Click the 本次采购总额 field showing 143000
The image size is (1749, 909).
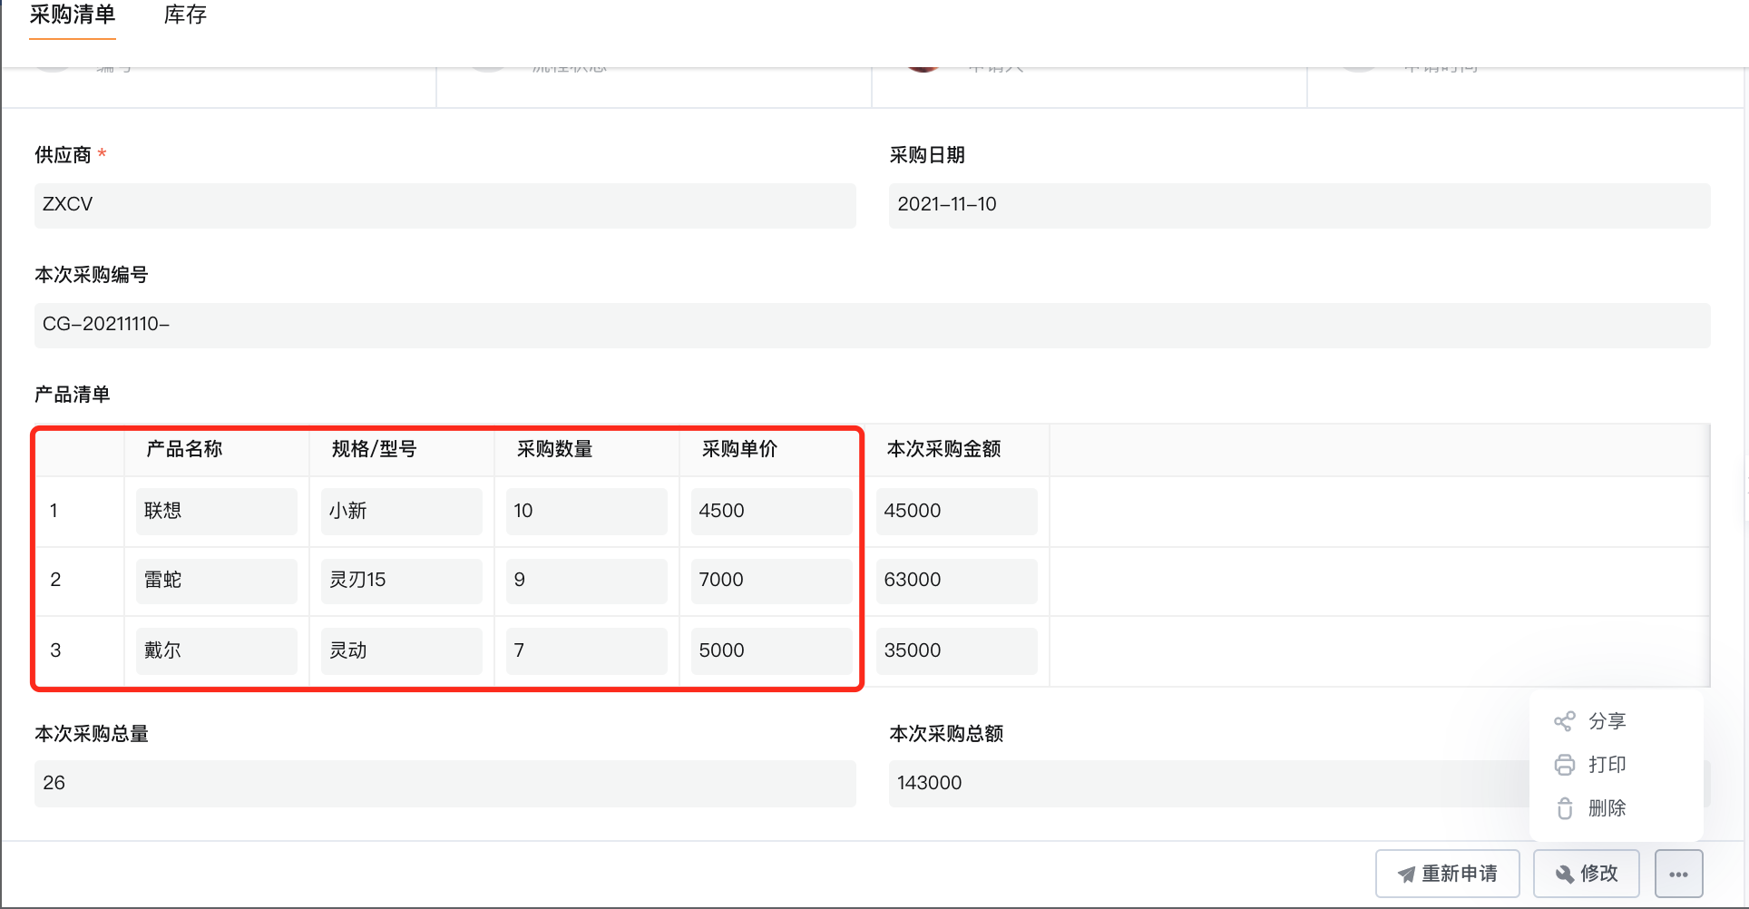(1299, 784)
